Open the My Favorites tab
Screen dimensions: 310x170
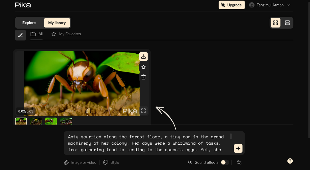click(x=66, y=34)
